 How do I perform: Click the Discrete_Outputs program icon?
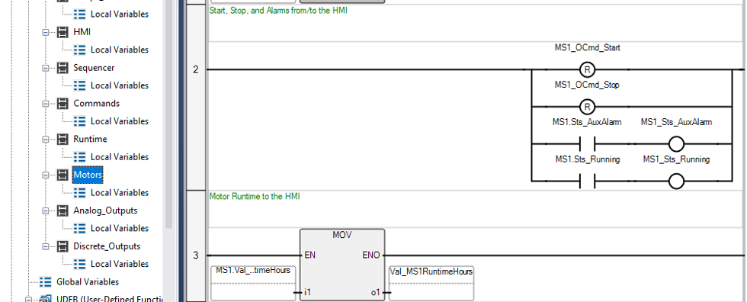pos(63,246)
